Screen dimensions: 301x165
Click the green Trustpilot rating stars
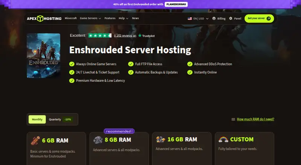point(100,35)
